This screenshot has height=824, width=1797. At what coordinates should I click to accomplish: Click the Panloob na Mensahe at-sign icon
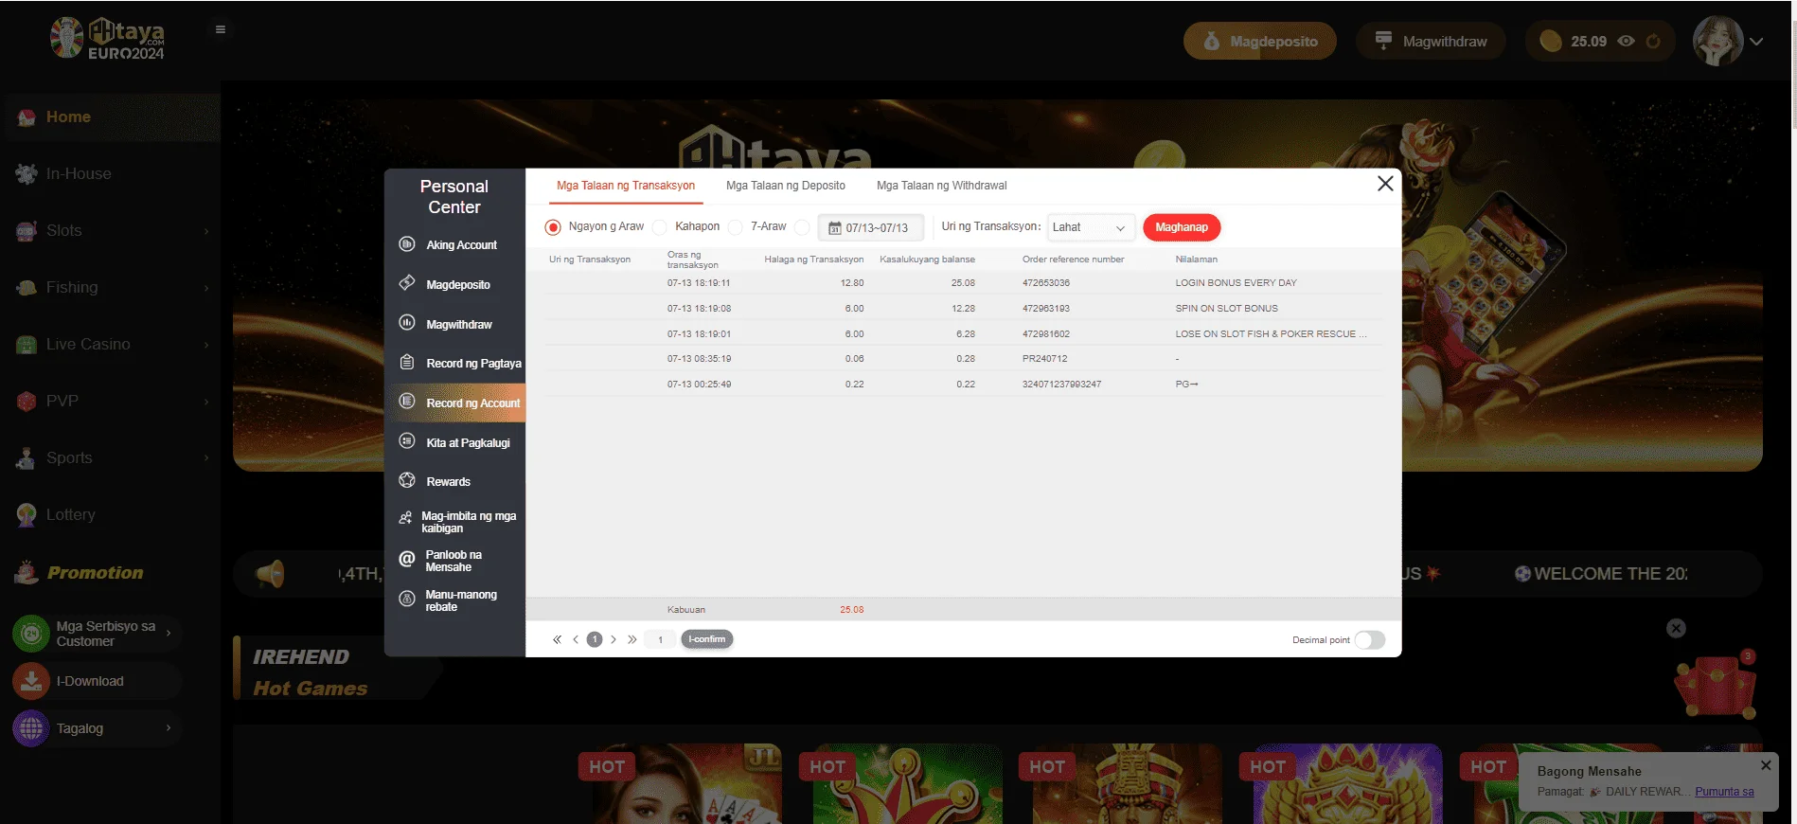tap(407, 559)
